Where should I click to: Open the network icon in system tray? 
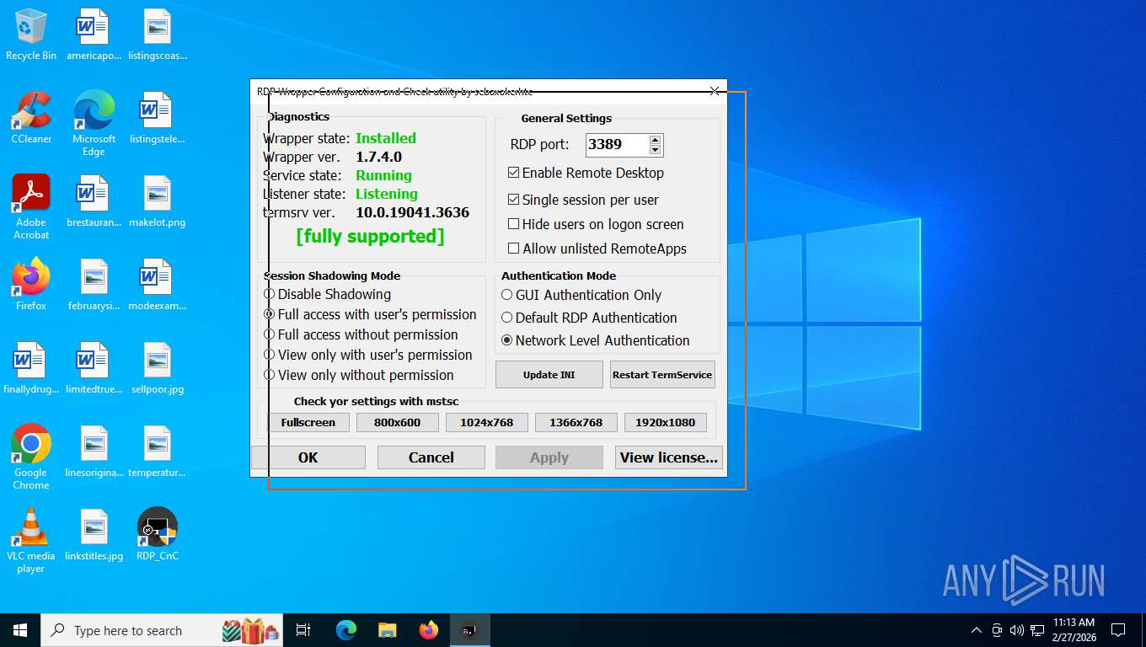point(1037,630)
